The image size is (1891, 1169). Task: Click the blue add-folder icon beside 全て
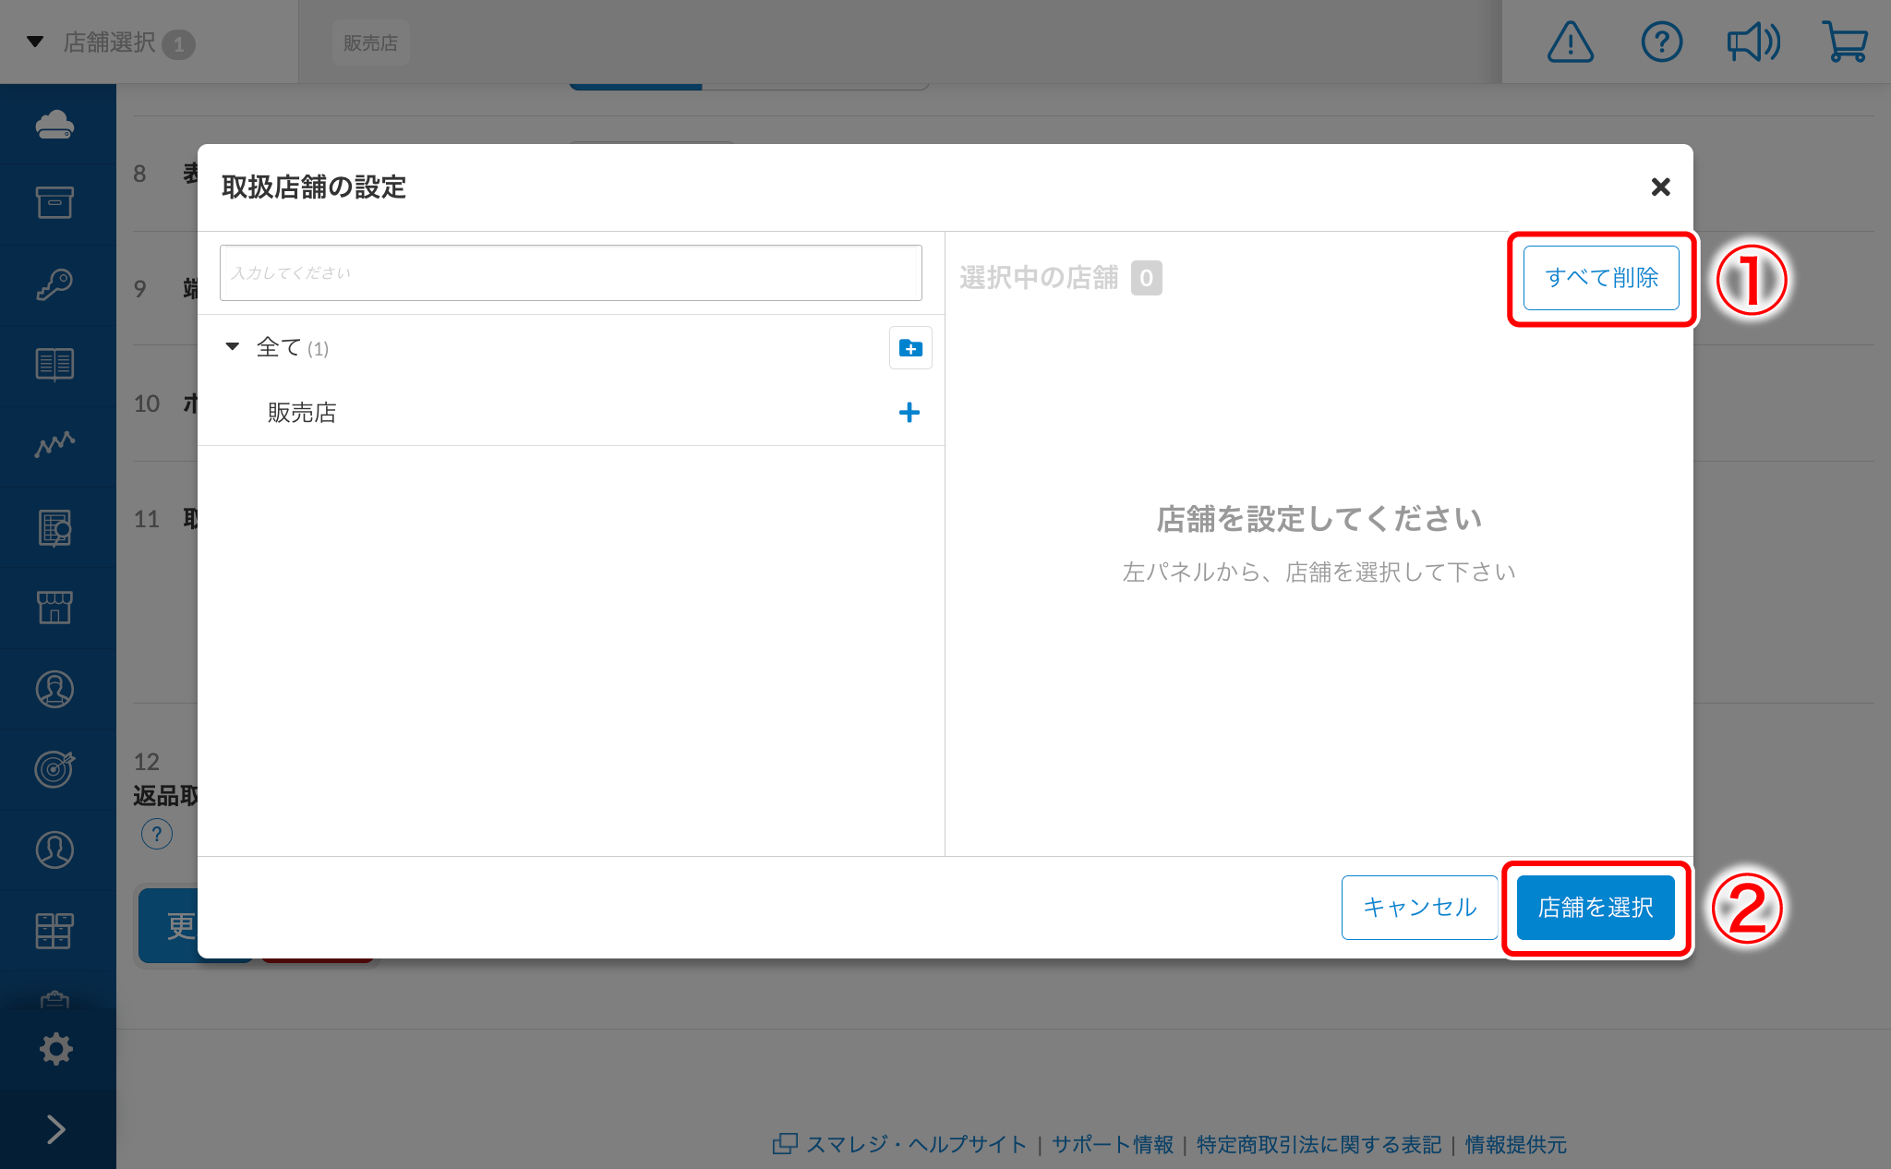coord(909,348)
